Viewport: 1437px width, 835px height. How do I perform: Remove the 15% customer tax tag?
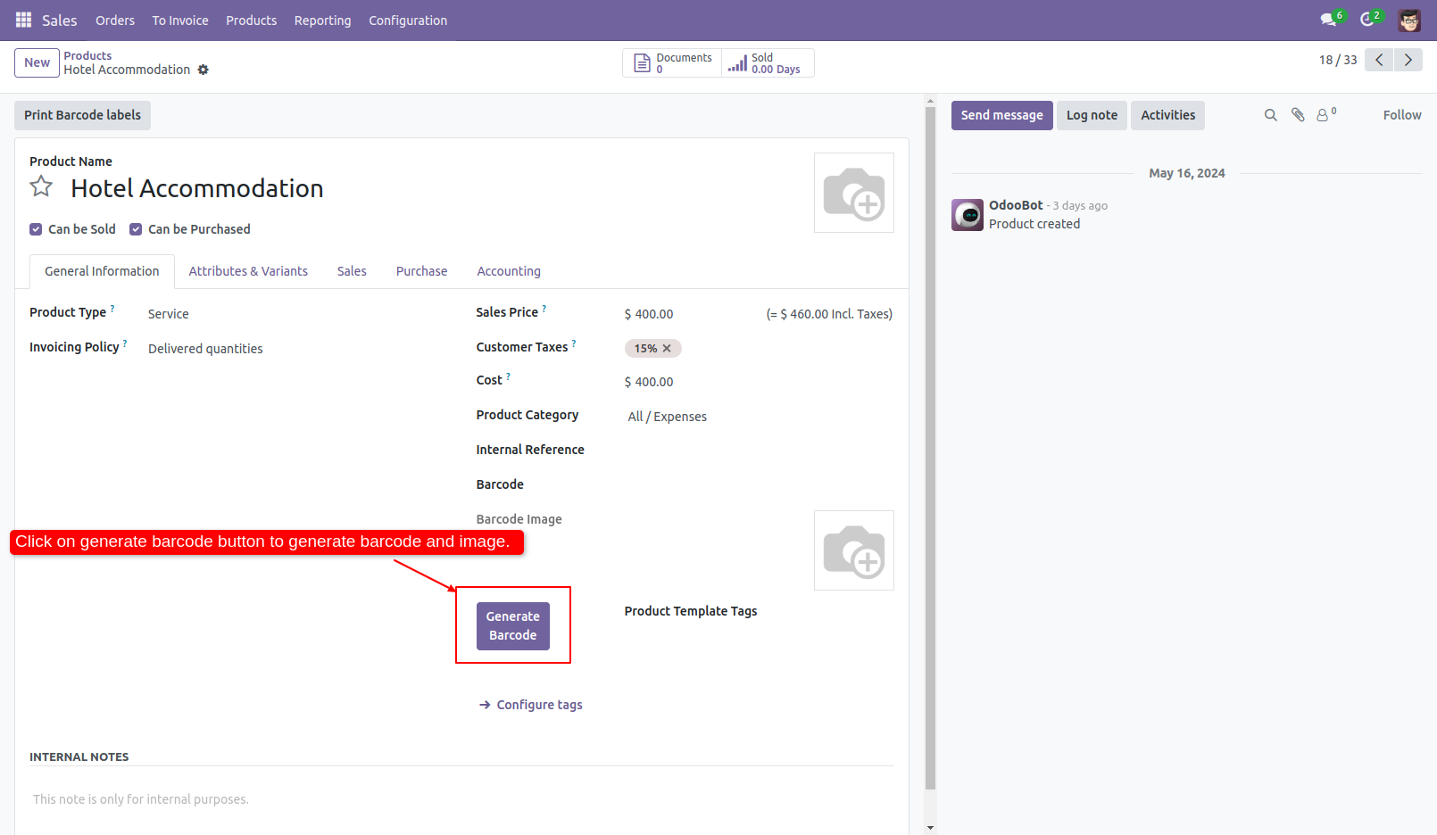pos(668,348)
